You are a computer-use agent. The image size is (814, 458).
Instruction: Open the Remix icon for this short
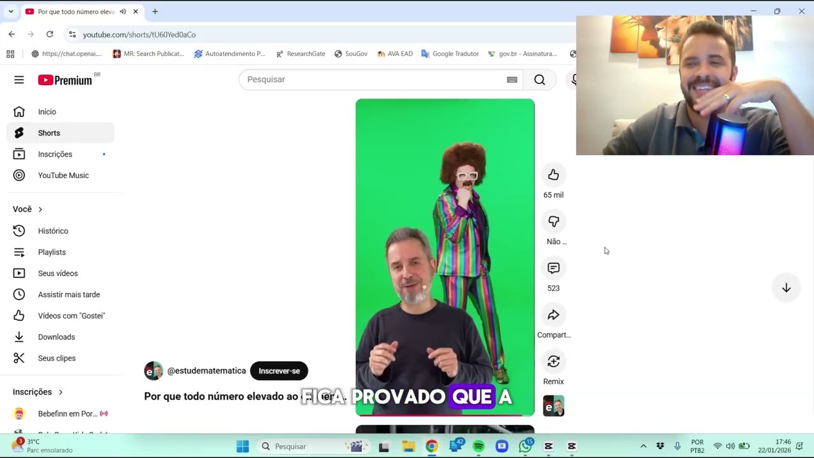[x=553, y=361]
